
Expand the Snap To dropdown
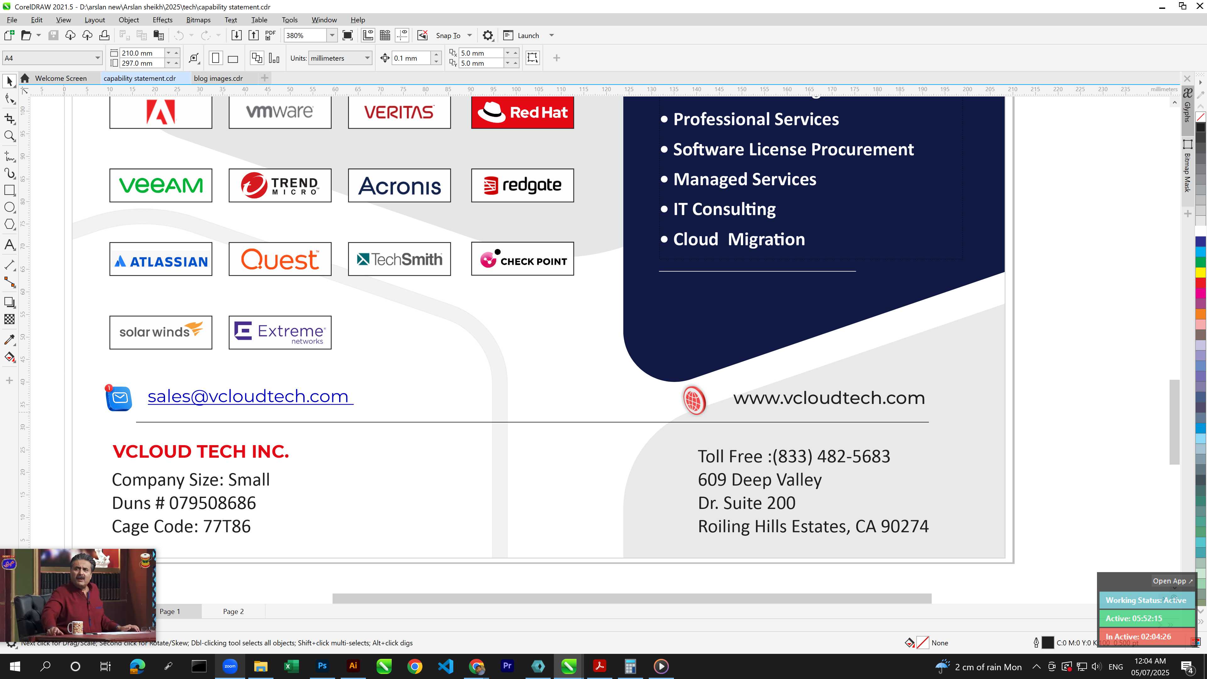470,36
